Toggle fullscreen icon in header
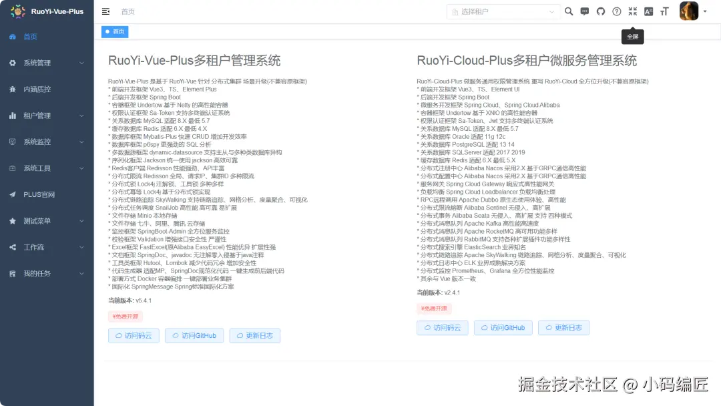 [x=633, y=11]
